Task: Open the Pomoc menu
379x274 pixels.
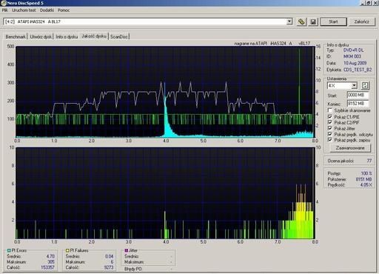Action: click(x=64, y=10)
